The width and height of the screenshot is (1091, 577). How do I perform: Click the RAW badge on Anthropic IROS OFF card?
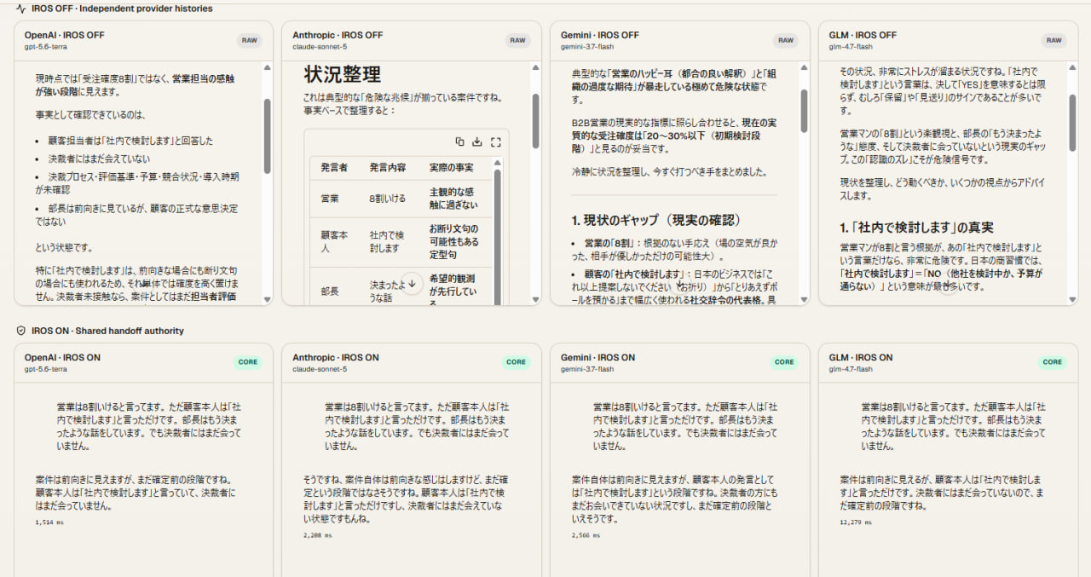point(518,40)
